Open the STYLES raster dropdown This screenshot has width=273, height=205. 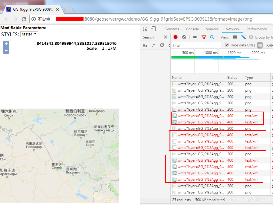click(x=29, y=34)
